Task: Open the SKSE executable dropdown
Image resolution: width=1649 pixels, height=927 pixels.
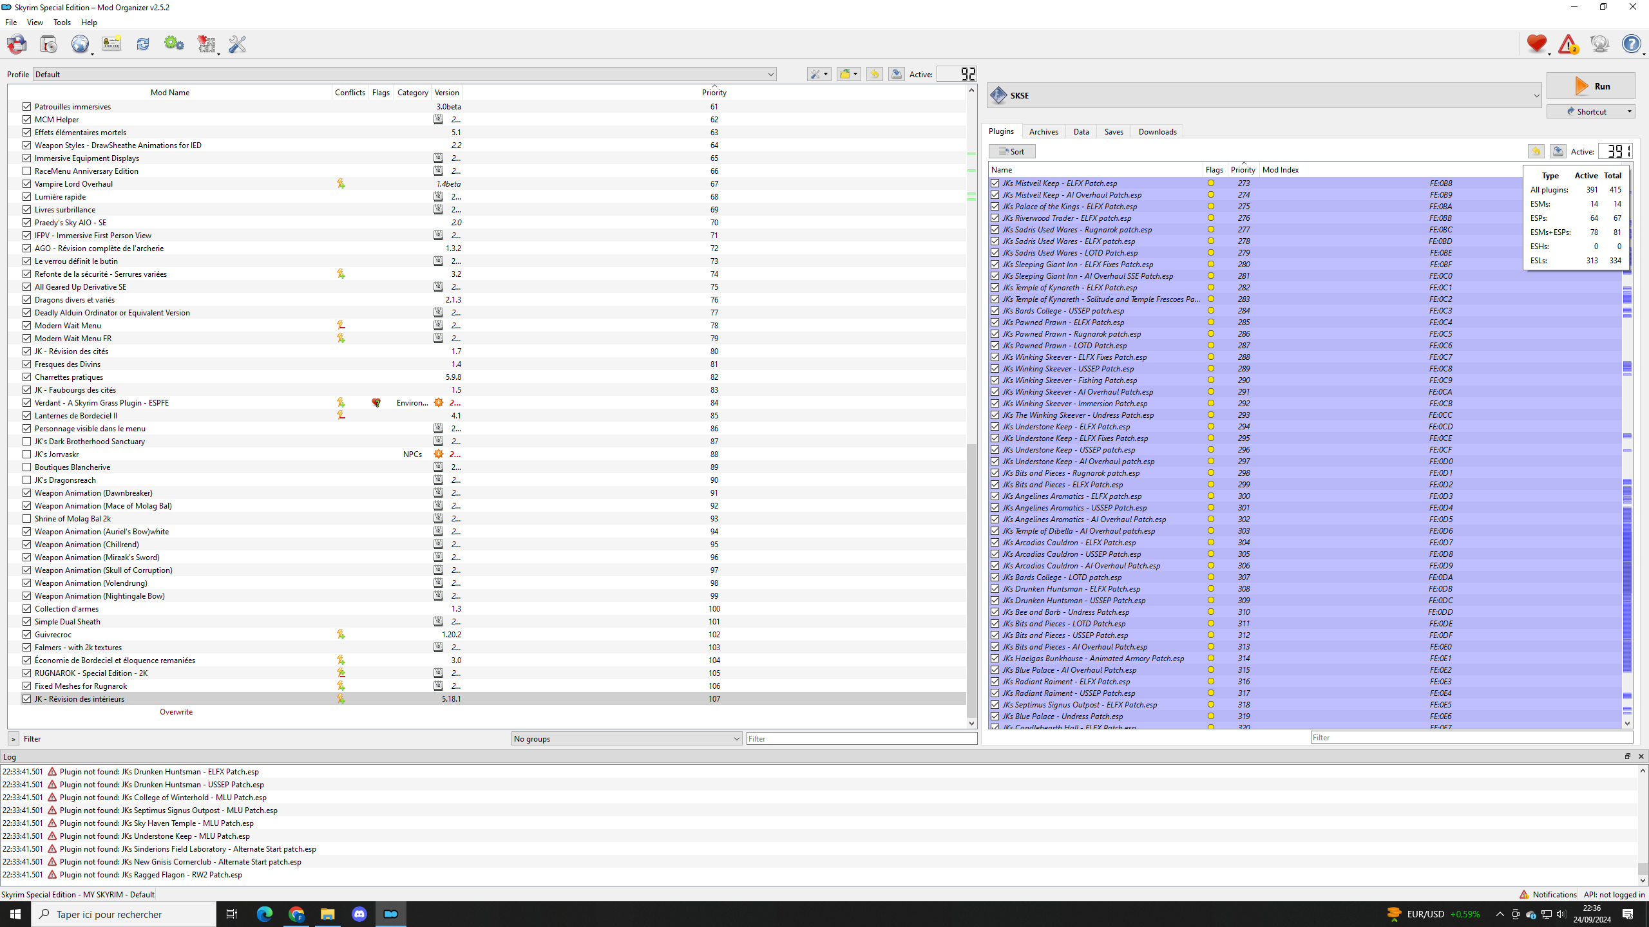Action: (x=1536, y=96)
